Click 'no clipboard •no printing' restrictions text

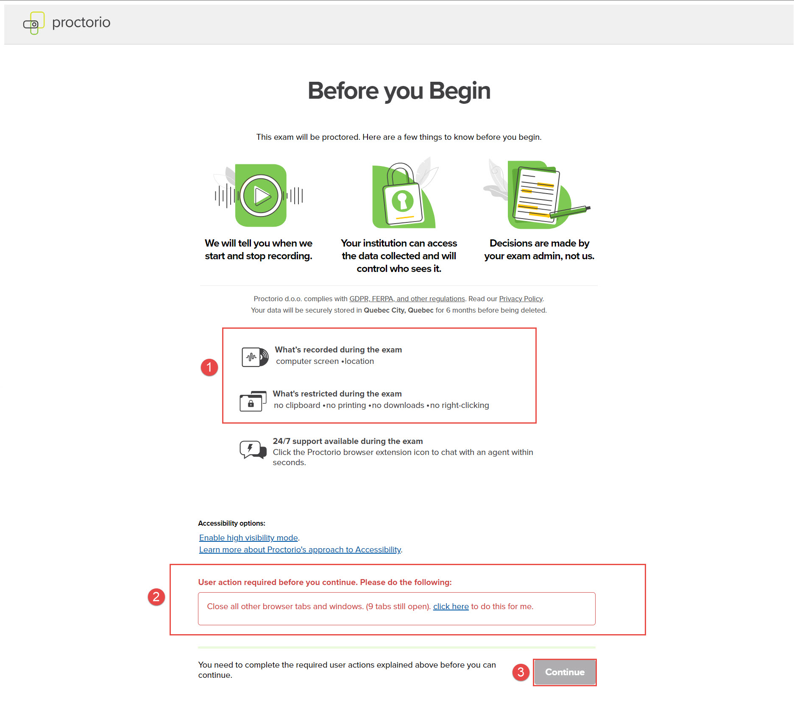coord(381,405)
